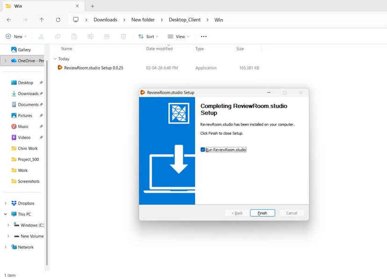This screenshot has width=387, height=279.
Task: Go back with the back arrow
Action: click(x=9, y=20)
